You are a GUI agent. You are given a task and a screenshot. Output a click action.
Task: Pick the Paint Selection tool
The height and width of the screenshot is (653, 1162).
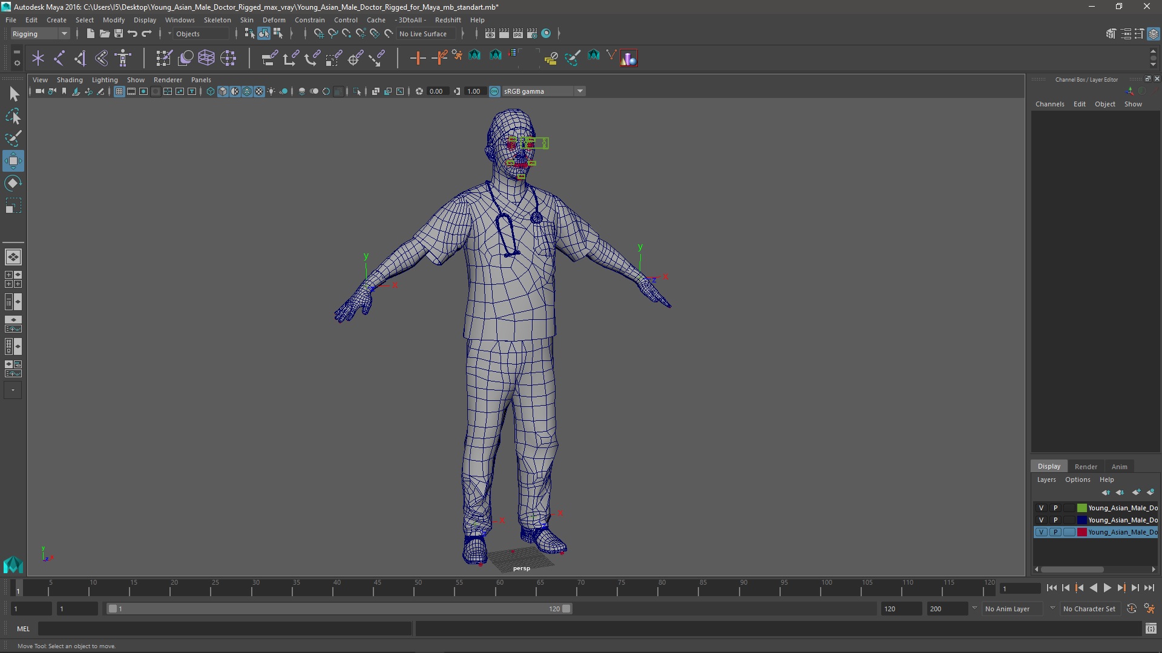13,138
